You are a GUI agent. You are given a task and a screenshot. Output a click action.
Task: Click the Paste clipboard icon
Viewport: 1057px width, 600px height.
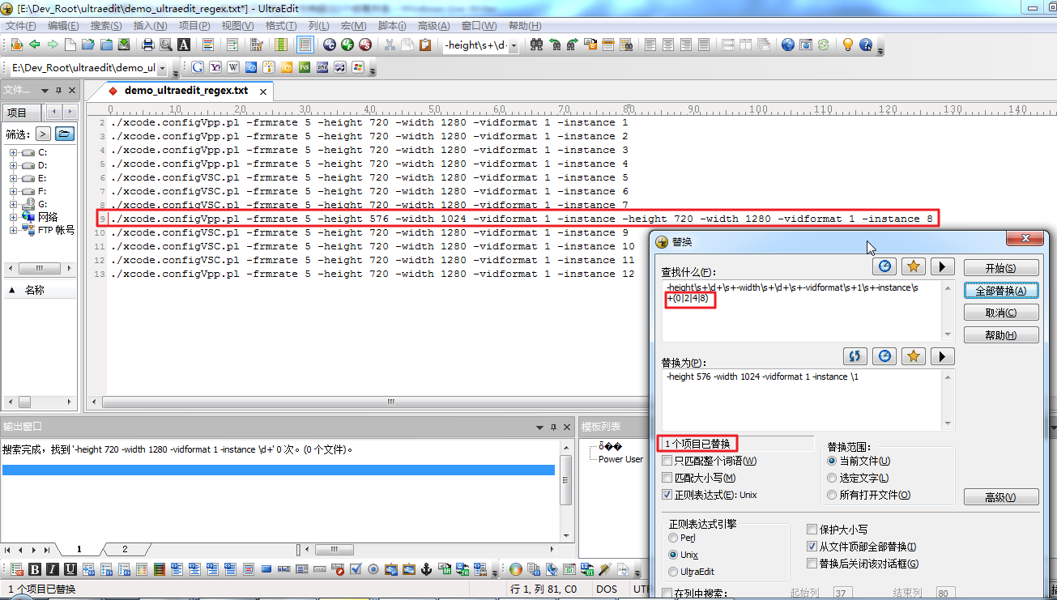click(x=425, y=45)
